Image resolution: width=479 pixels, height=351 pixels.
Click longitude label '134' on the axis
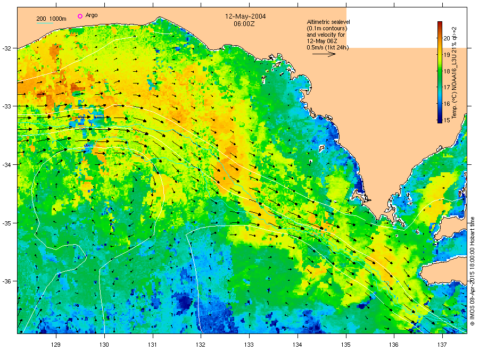click(x=297, y=345)
